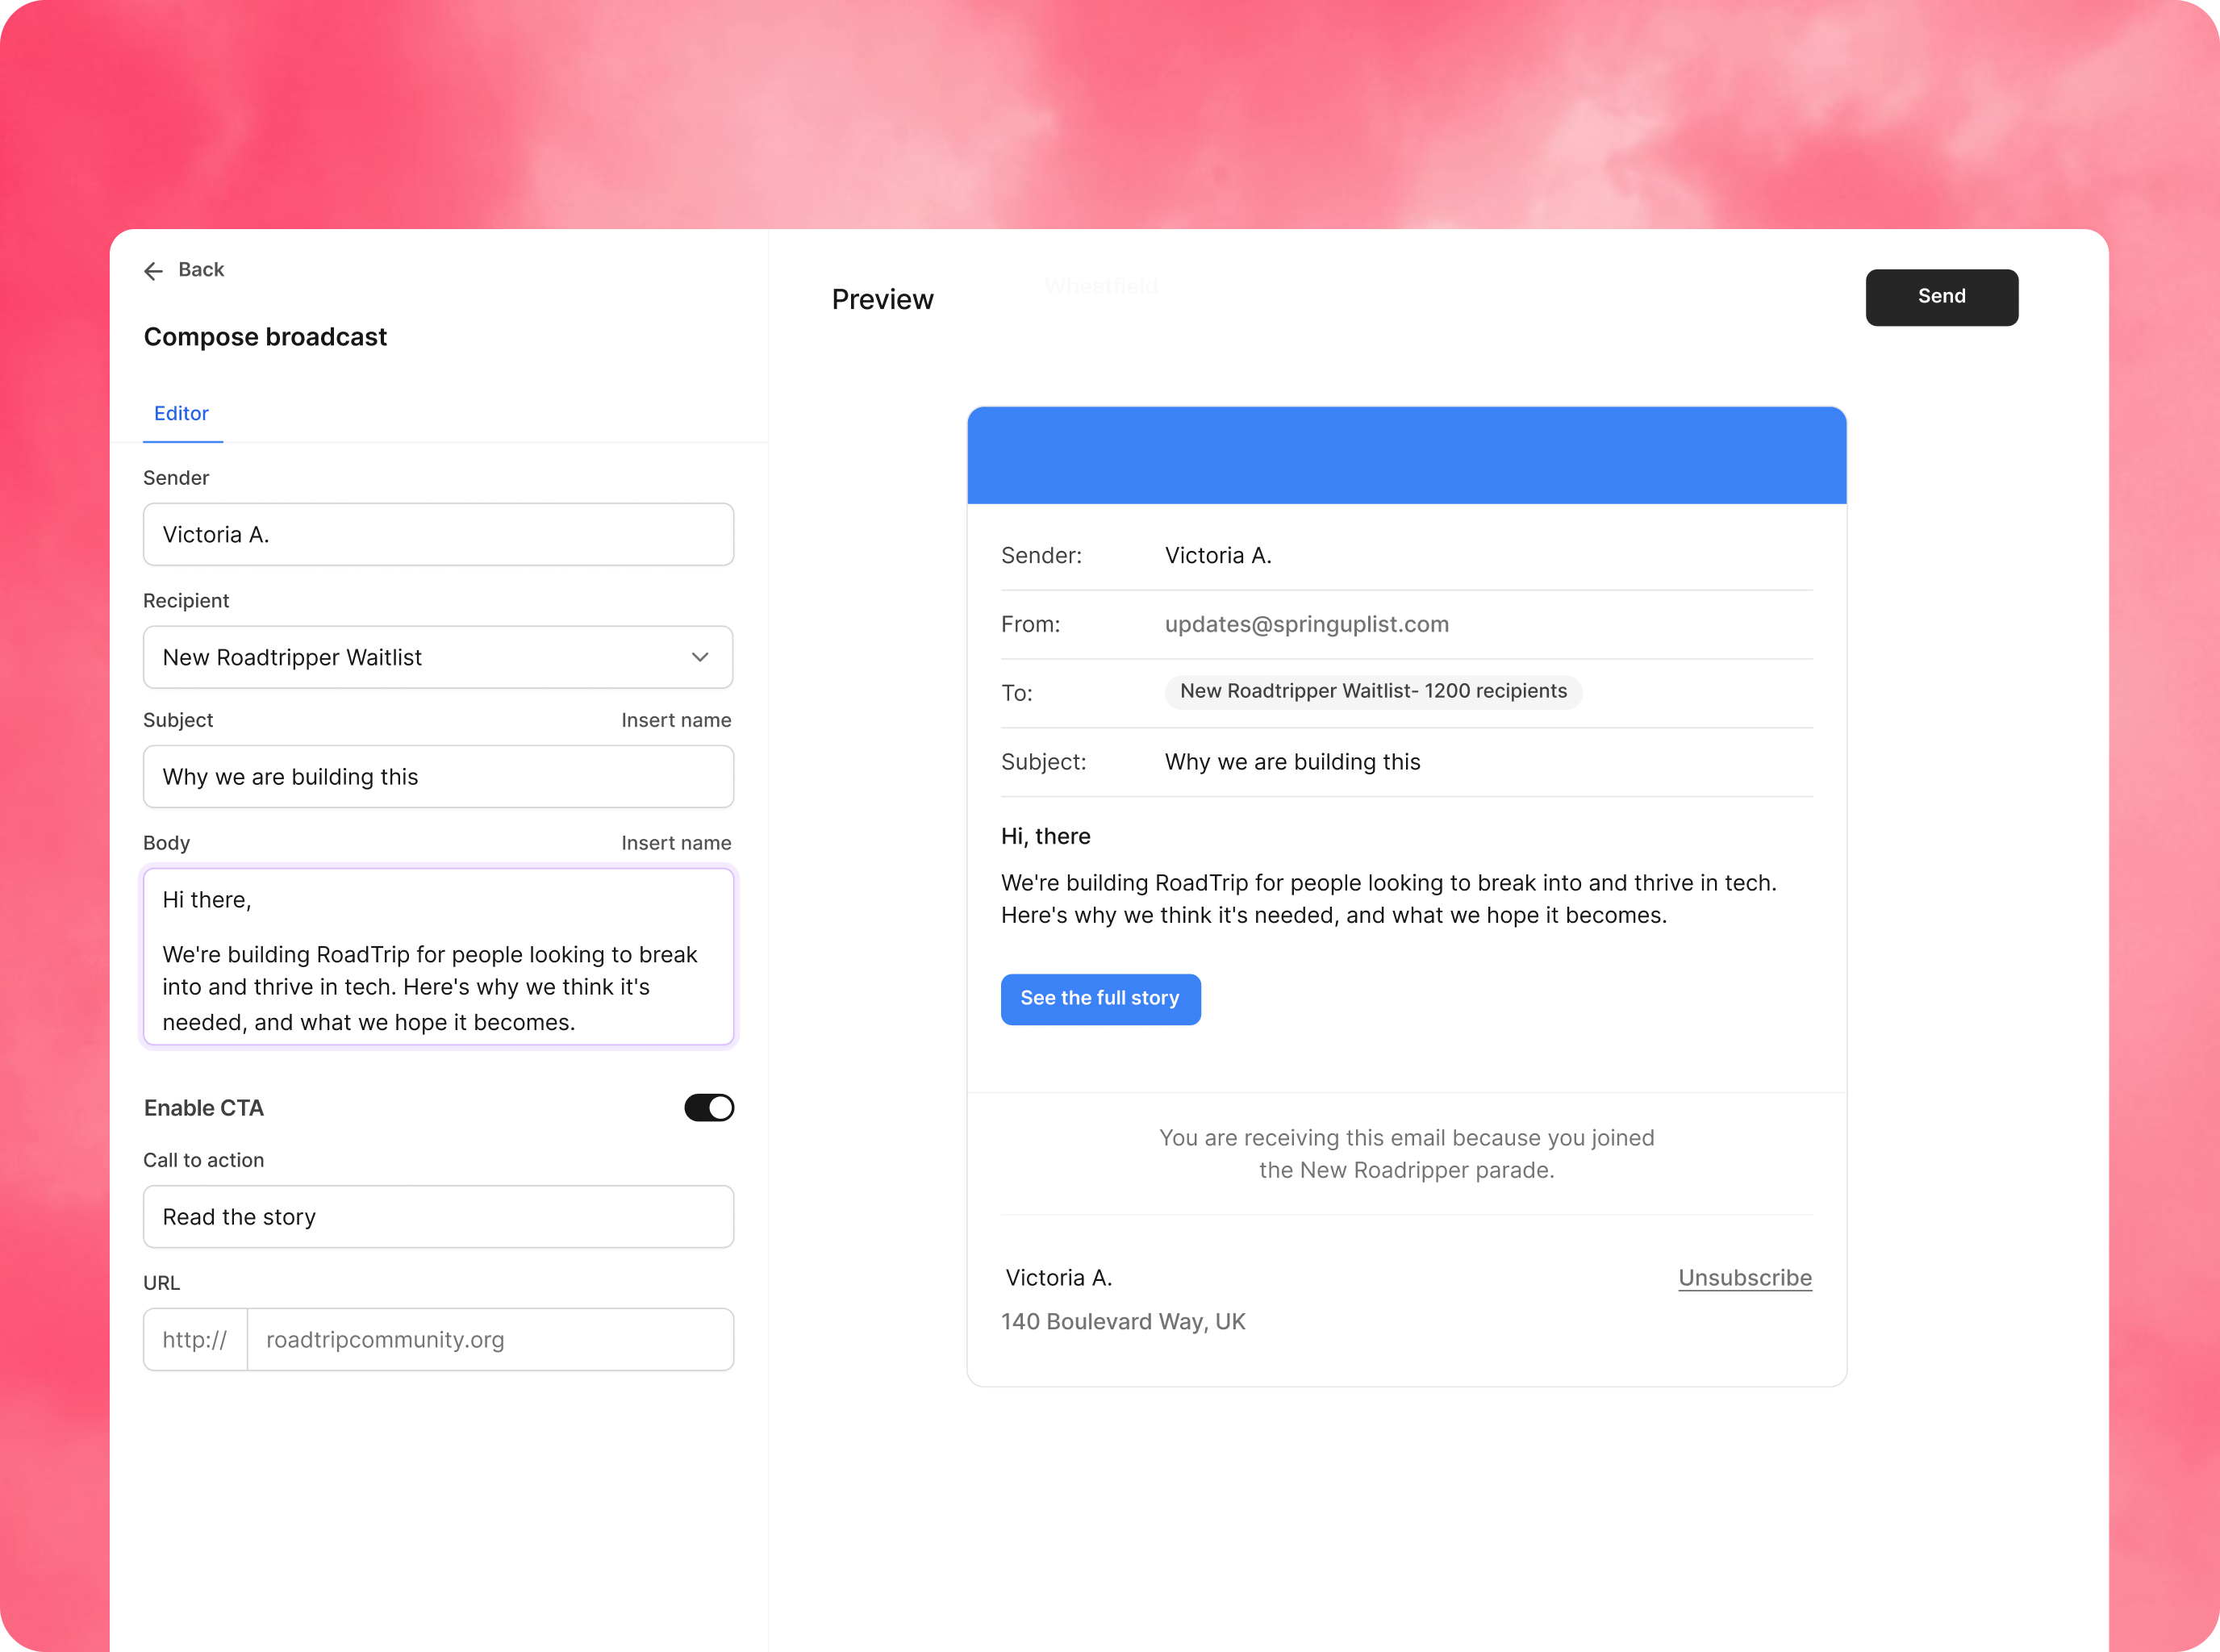Click the blue email header banner
This screenshot has height=1652, width=2220.
[x=1406, y=455]
